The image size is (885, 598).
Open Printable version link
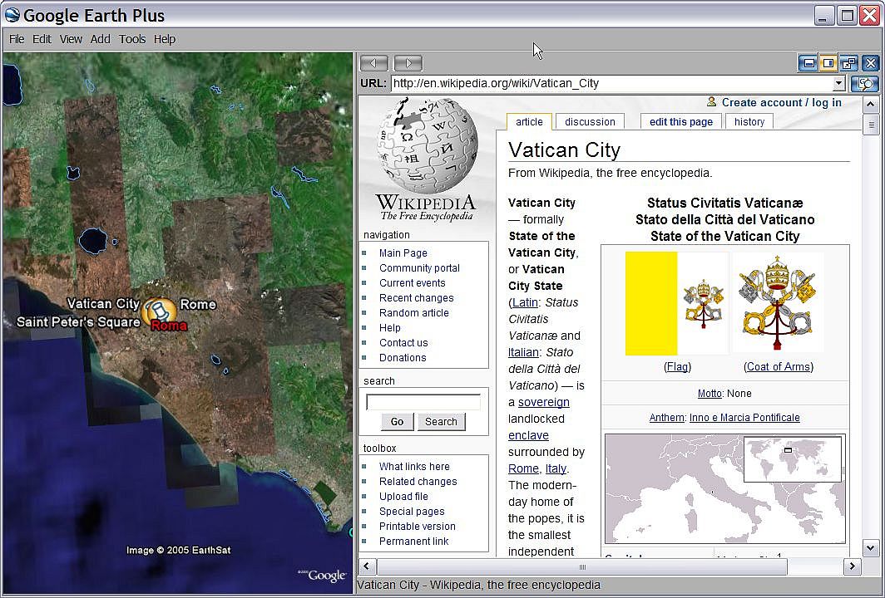[x=417, y=527]
